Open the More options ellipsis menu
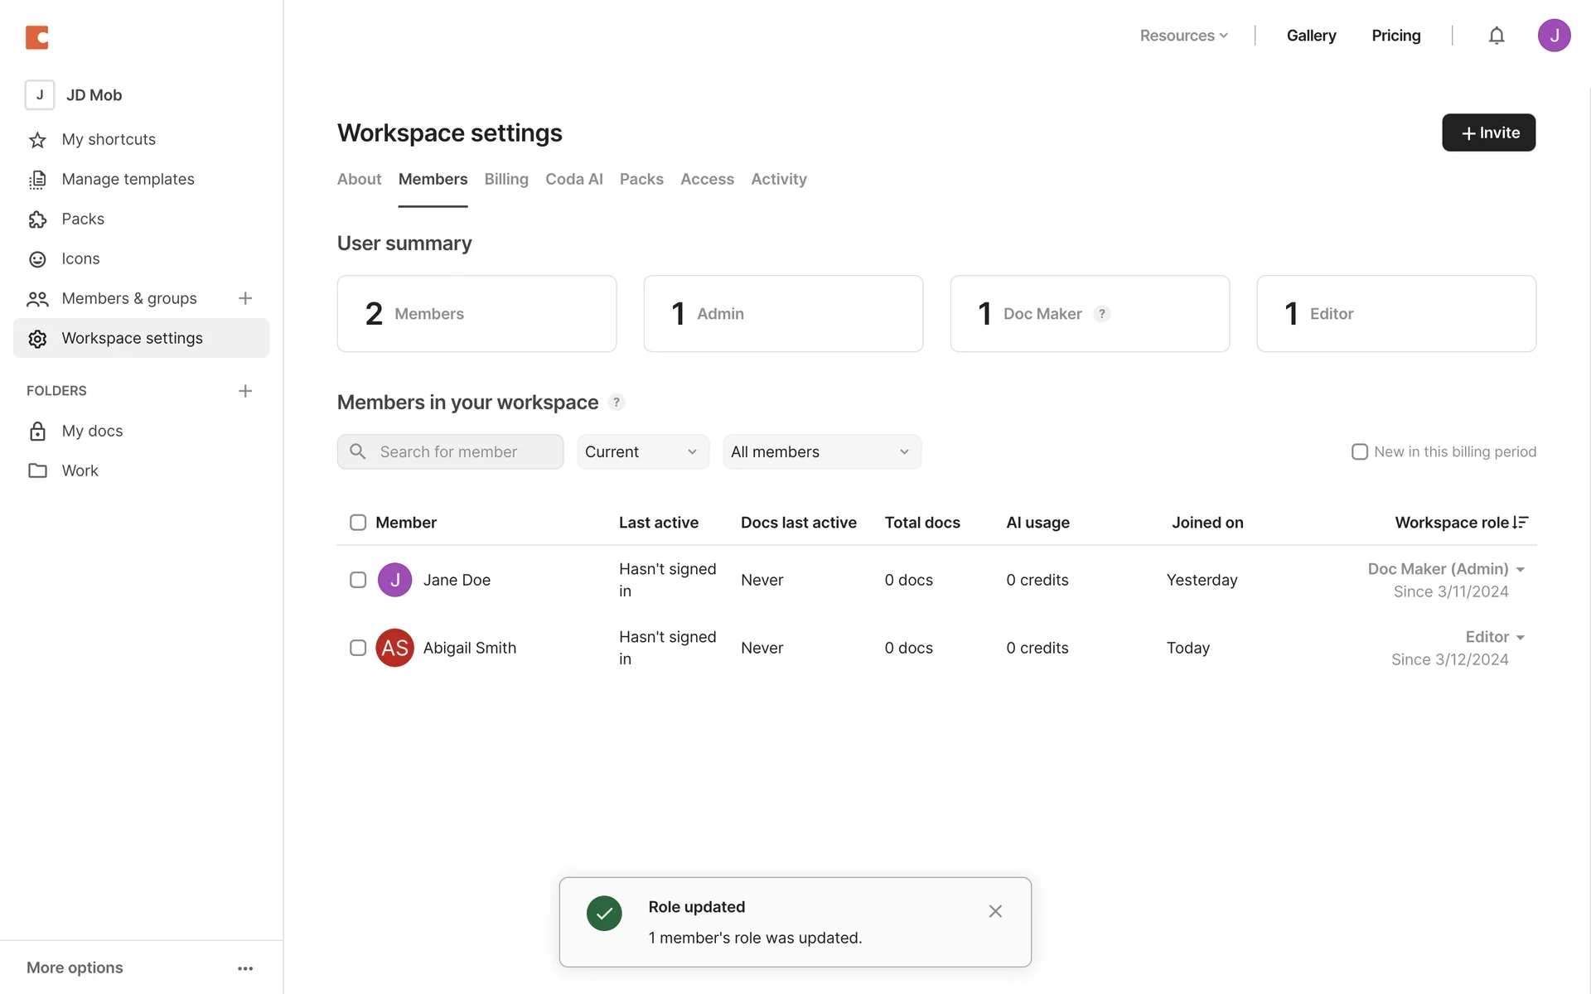Screen dimensions: 1591x994 [245, 967]
